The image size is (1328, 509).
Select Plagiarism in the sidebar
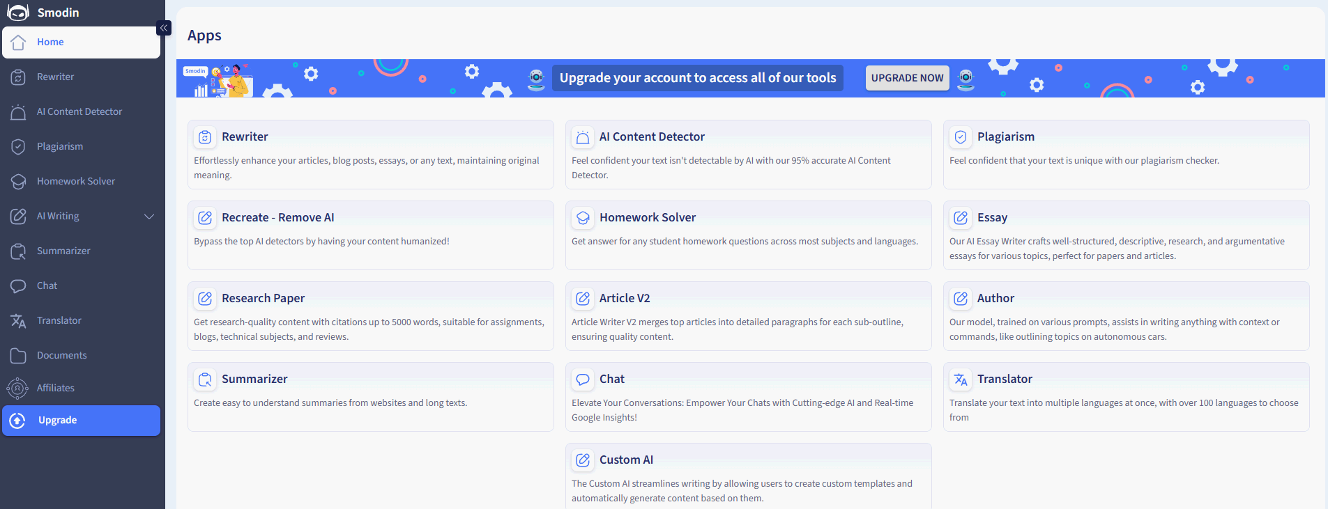click(82, 147)
